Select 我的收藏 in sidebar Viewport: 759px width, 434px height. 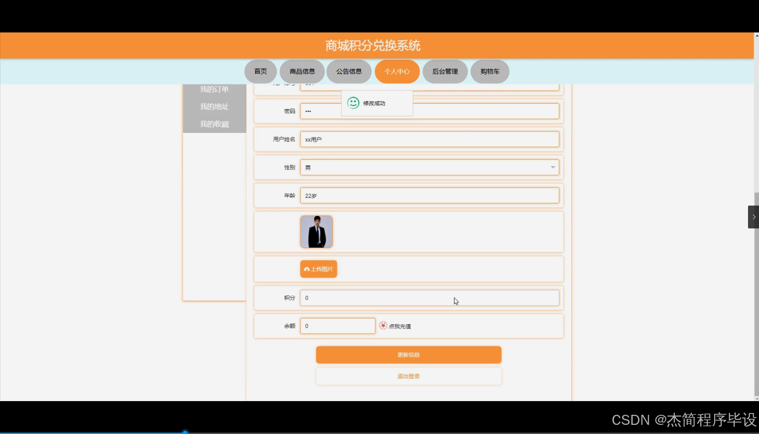(214, 124)
